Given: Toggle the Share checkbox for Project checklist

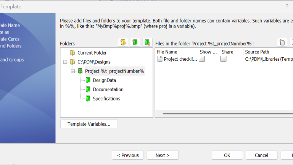Looking at the screenshot, I should click(223, 59).
